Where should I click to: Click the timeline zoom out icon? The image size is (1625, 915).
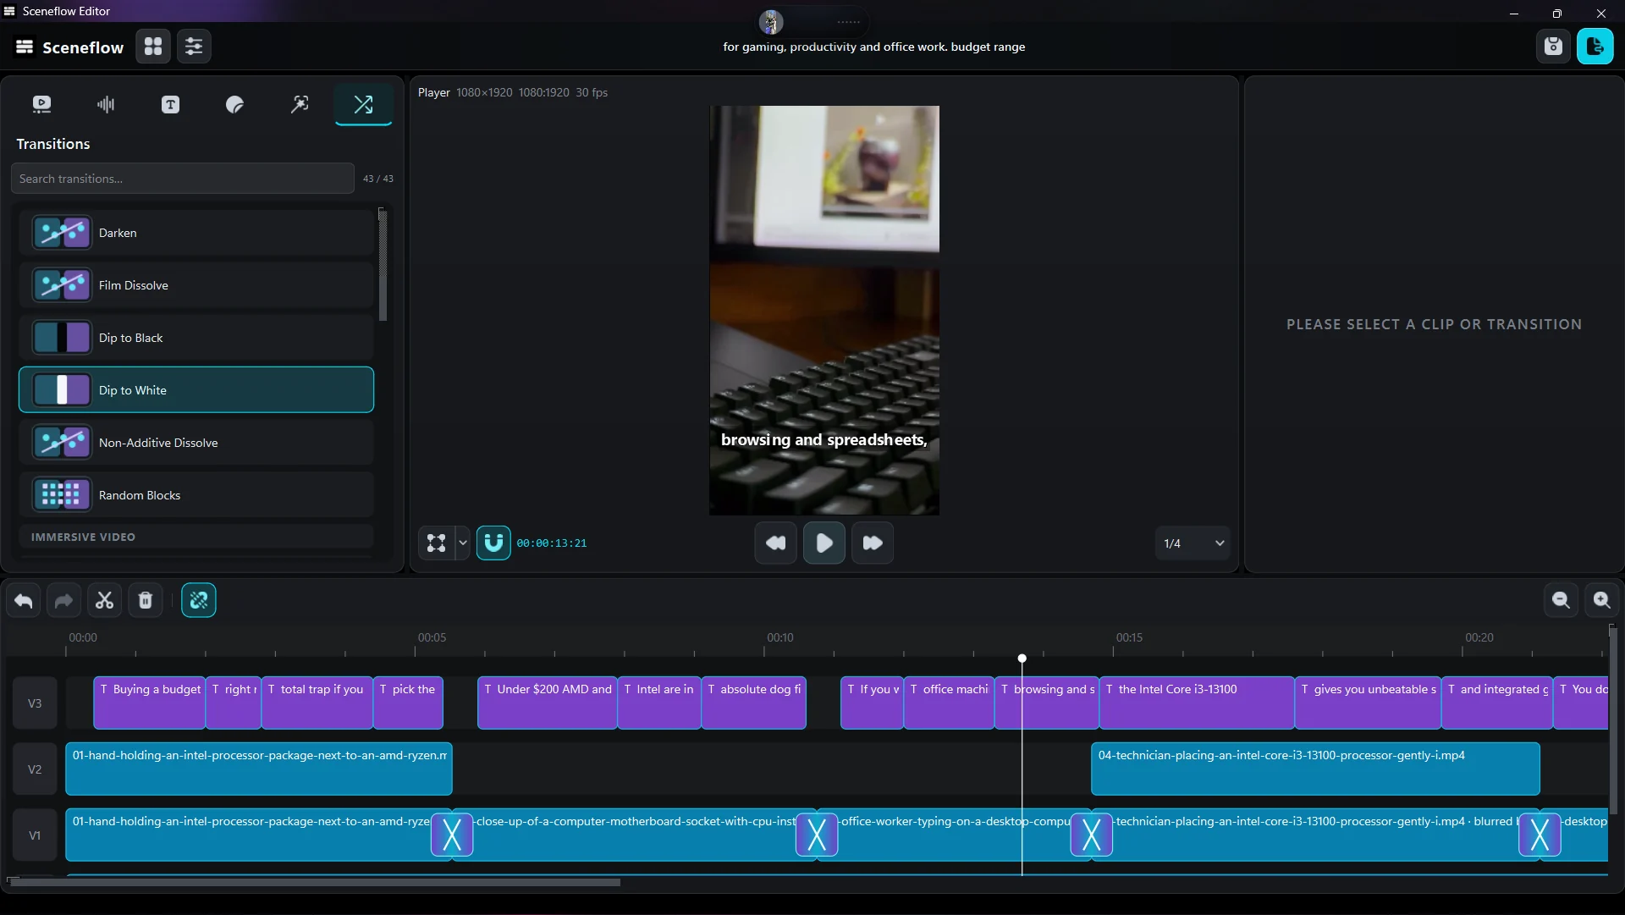(x=1562, y=601)
